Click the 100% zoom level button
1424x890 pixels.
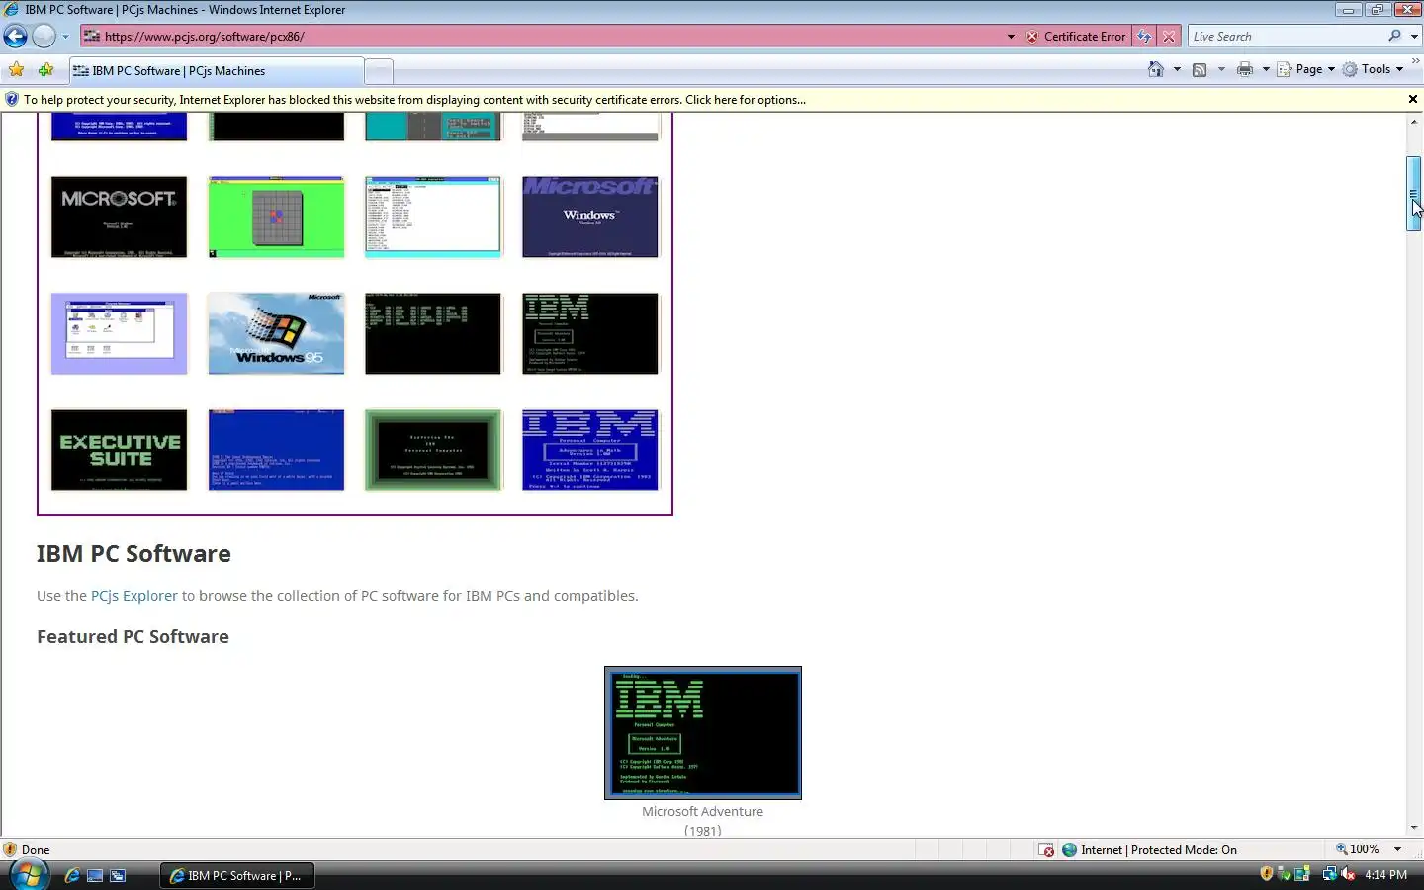(1358, 849)
